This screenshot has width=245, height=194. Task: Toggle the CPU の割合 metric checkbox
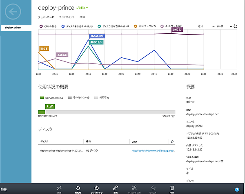coord(40,26)
